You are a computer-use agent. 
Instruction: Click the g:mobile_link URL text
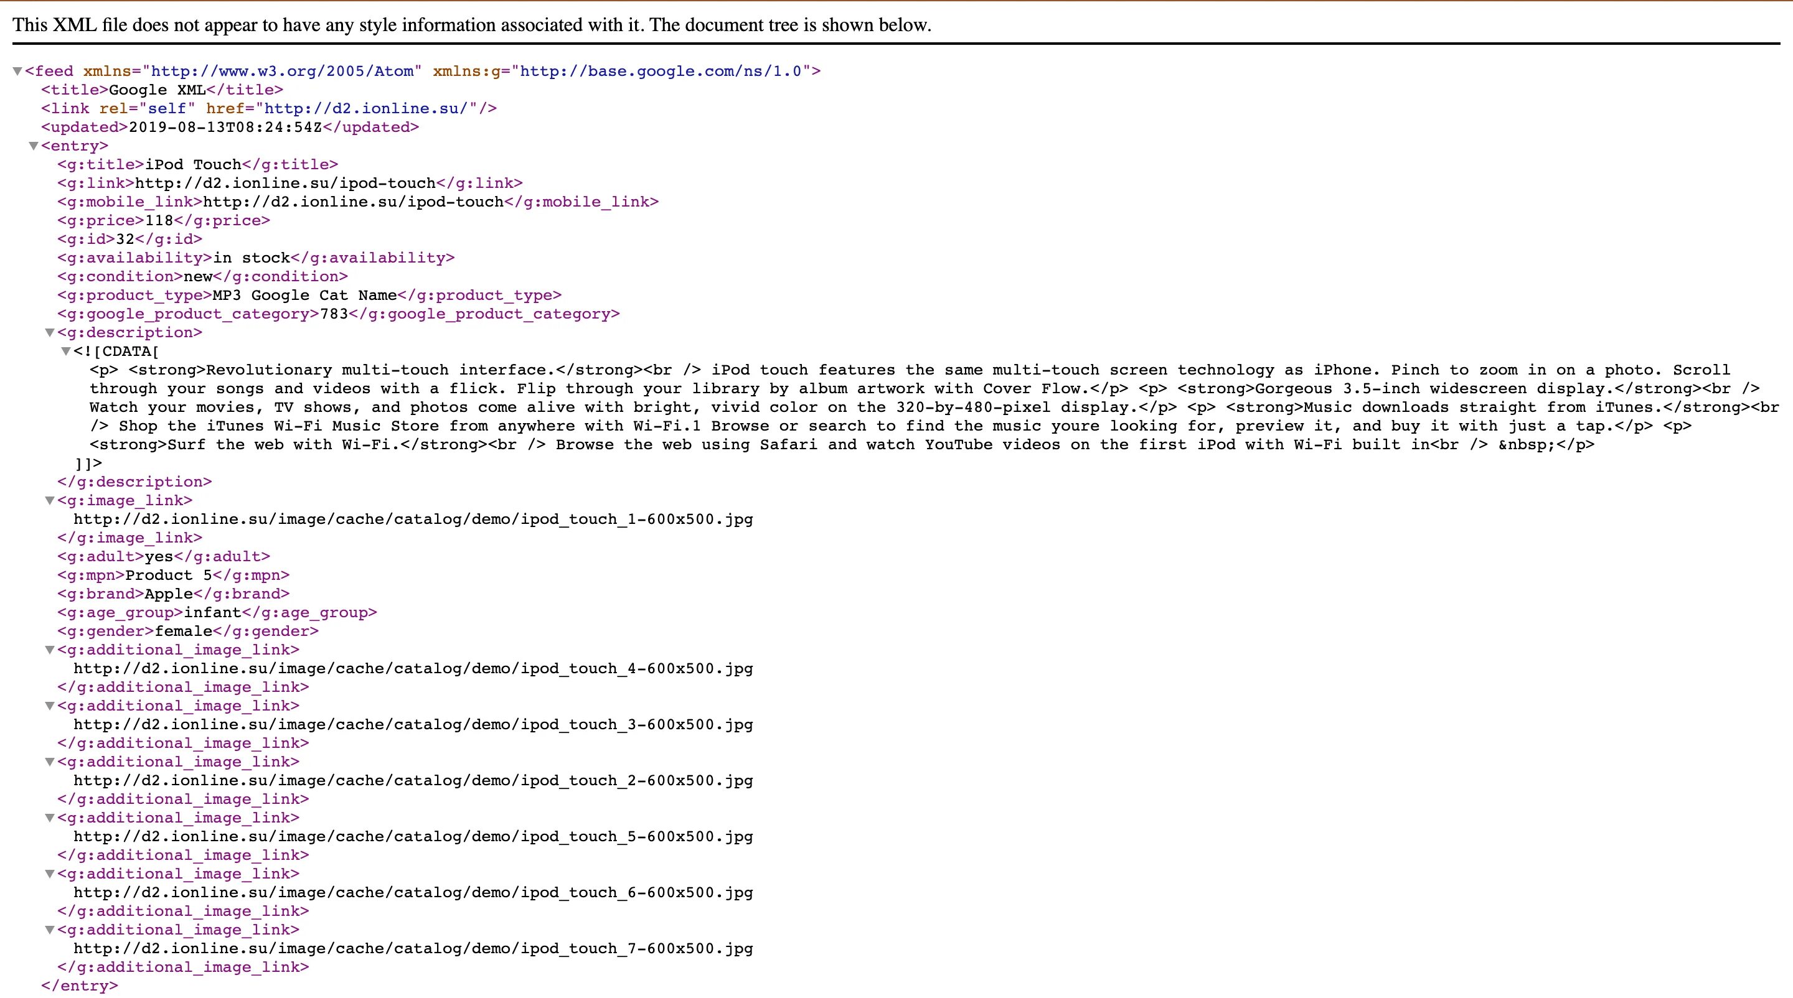(x=353, y=202)
